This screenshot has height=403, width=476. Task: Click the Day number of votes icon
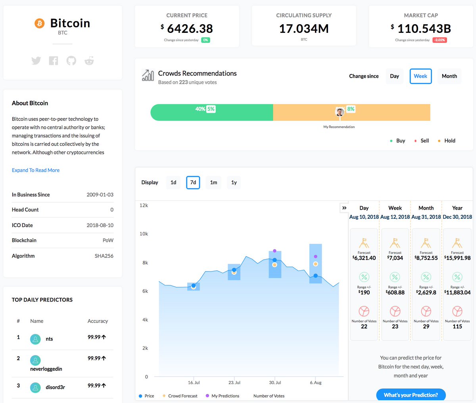tap(364, 311)
